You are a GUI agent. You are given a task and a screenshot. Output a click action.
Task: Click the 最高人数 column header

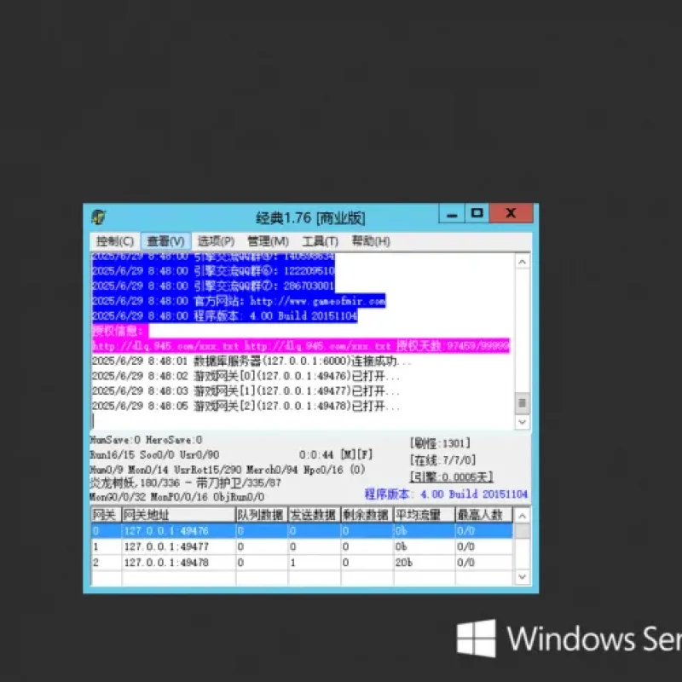coord(483,515)
